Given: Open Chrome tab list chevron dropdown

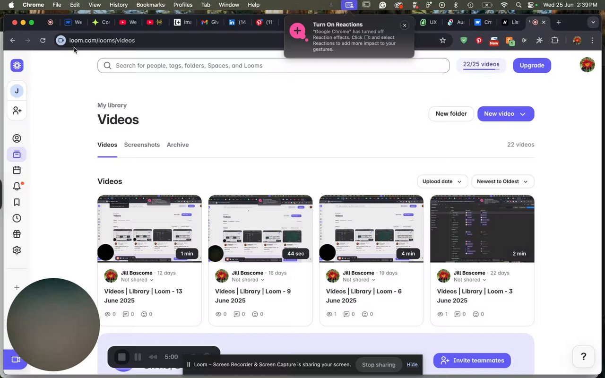Looking at the screenshot, I should 593,22.
